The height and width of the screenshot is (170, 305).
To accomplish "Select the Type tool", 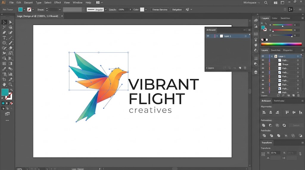I will coord(4,38).
